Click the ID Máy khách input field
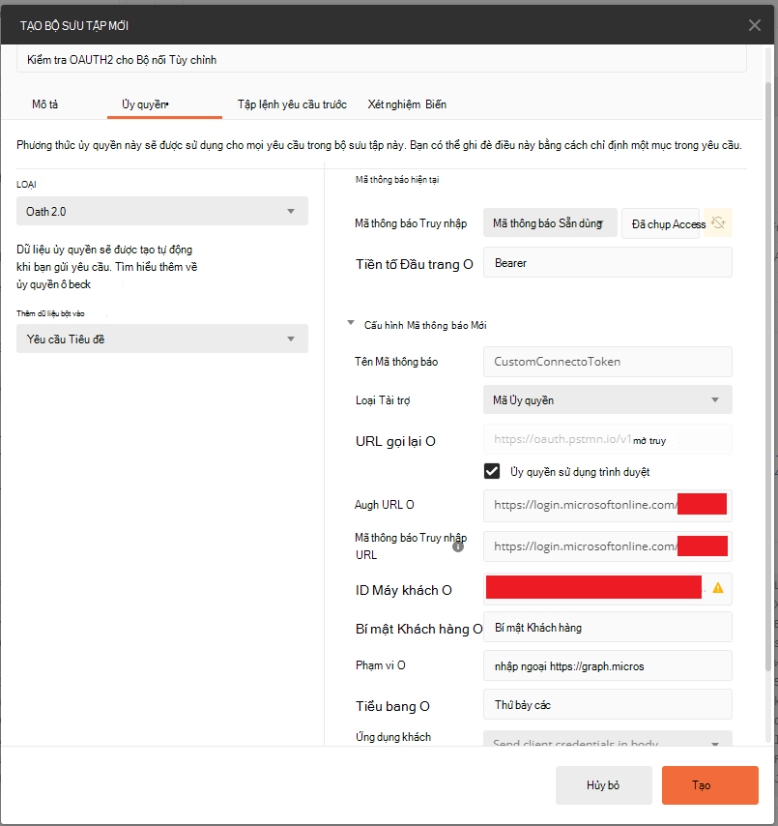778x826 pixels. point(608,588)
